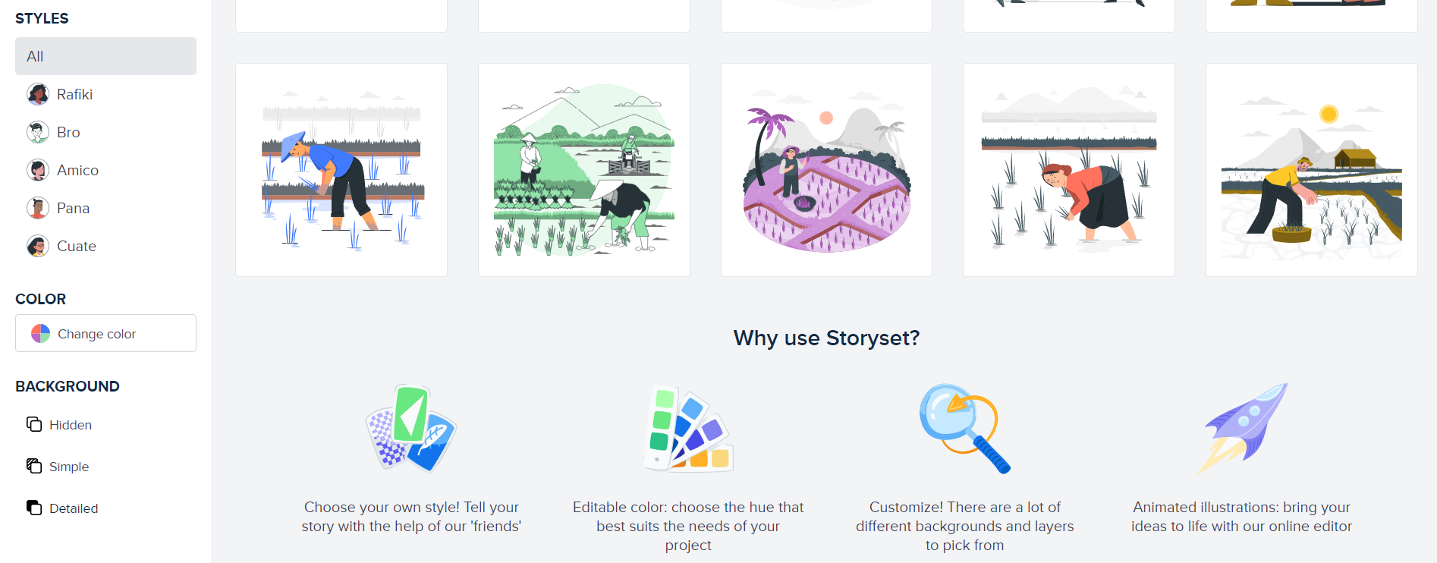Choose the Cuate style avatar icon
Image resolution: width=1437 pixels, height=563 pixels.
click(38, 246)
